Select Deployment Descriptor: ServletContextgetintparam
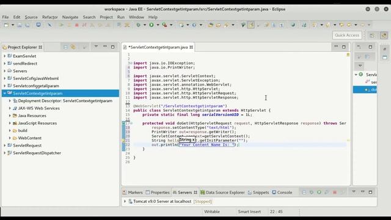 coord(65,101)
